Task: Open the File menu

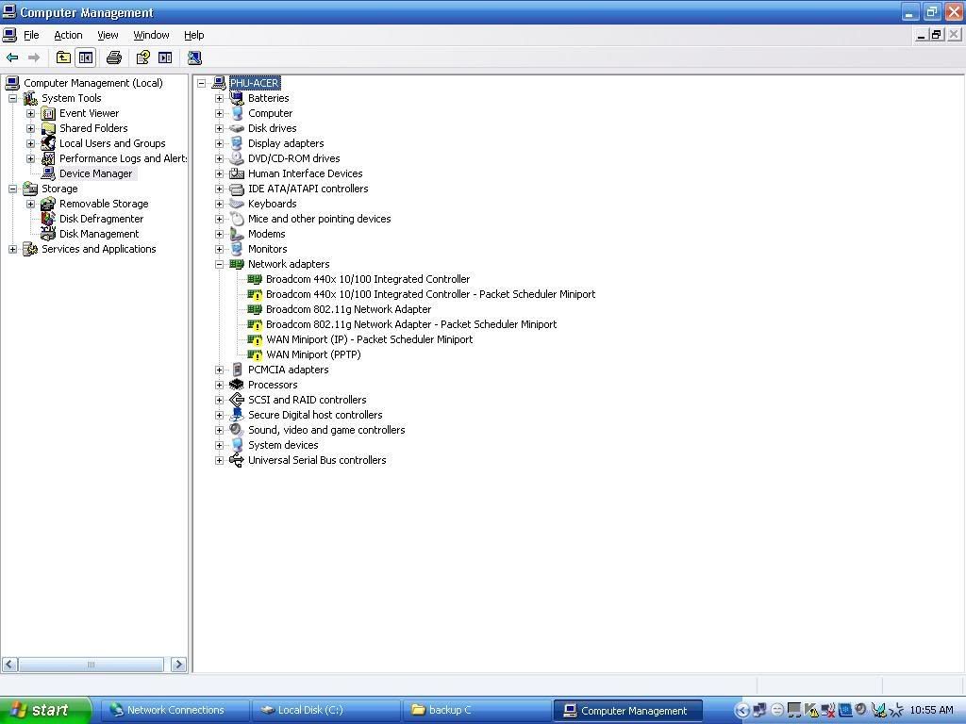Action: click(31, 35)
